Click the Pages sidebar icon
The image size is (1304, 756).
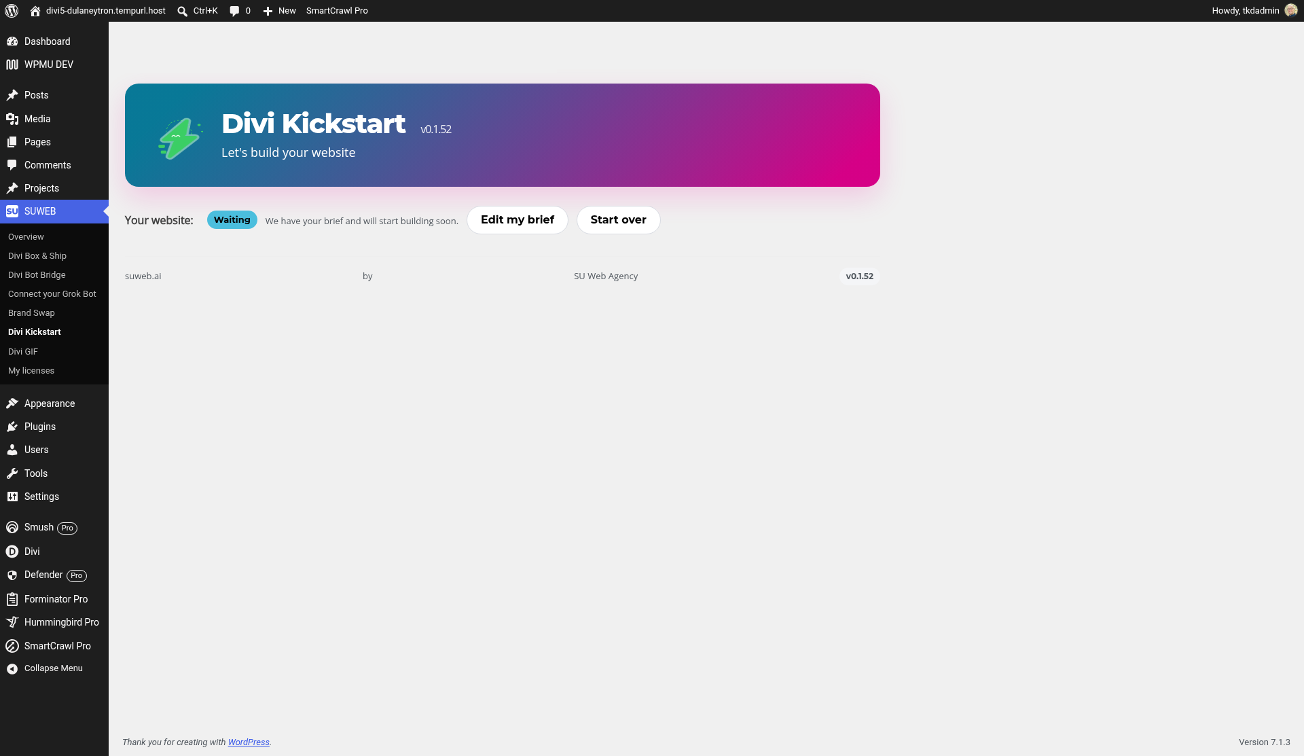12,142
